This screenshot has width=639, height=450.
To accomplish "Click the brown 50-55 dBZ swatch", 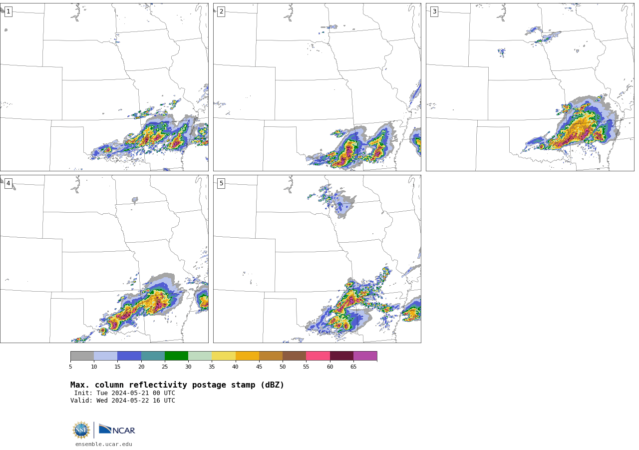I will pyautogui.click(x=294, y=356).
